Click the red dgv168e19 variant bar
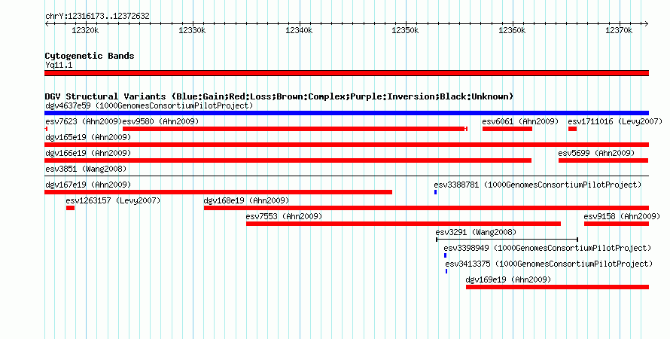Viewport: 670px width, 339px height. (426, 208)
